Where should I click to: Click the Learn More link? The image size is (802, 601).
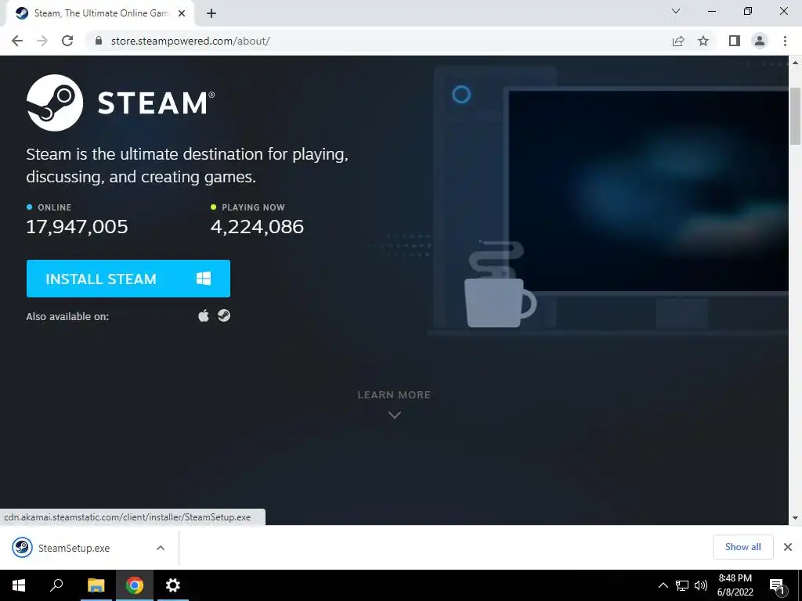click(394, 394)
